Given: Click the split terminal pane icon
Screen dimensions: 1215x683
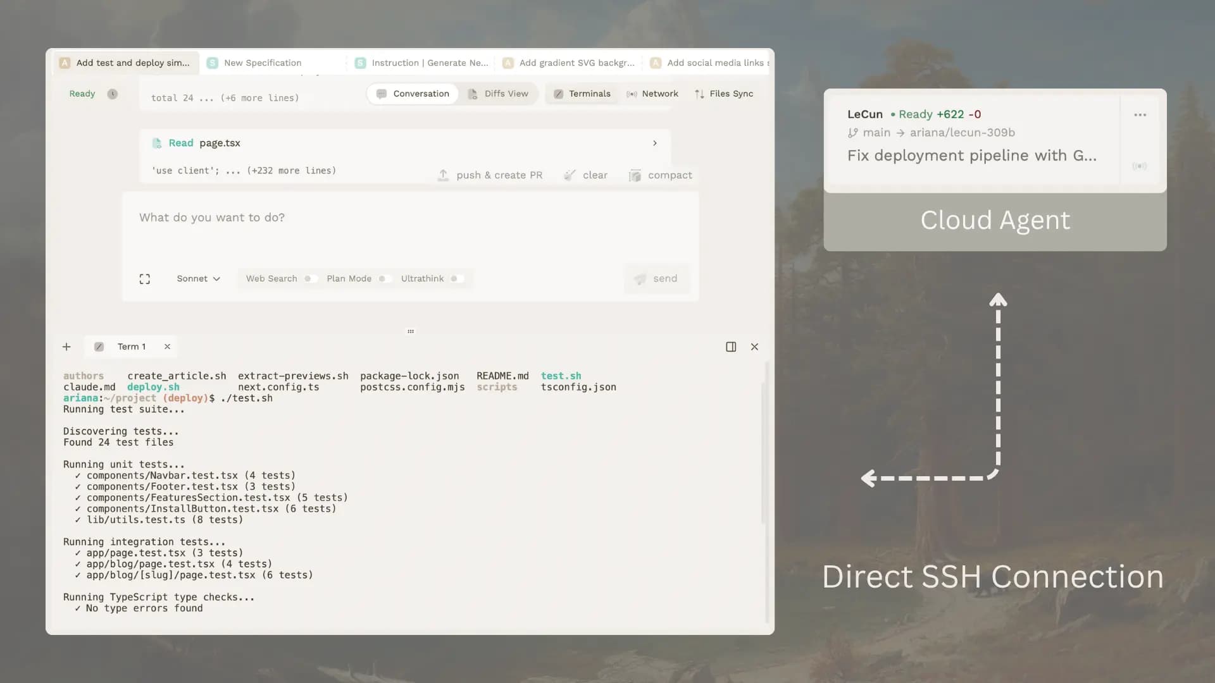Looking at the screenshot, I should click(x=731, y=347).
